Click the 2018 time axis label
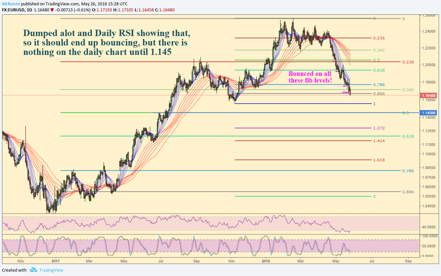 [266, 260]
